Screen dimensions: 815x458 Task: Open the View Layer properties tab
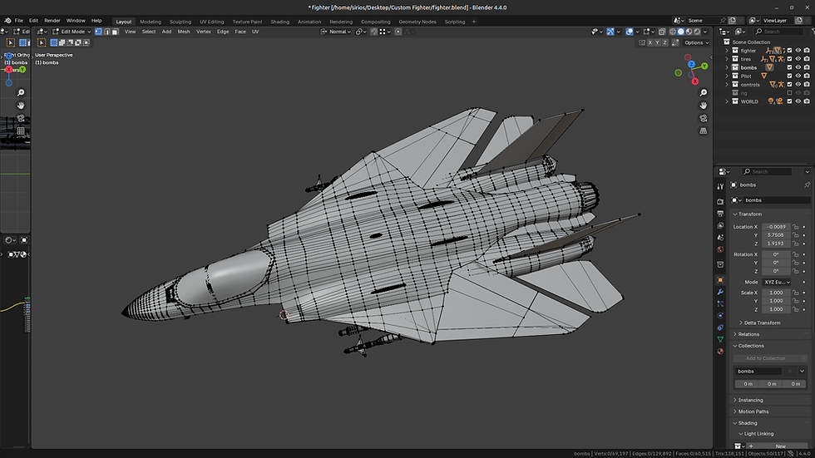720,225
